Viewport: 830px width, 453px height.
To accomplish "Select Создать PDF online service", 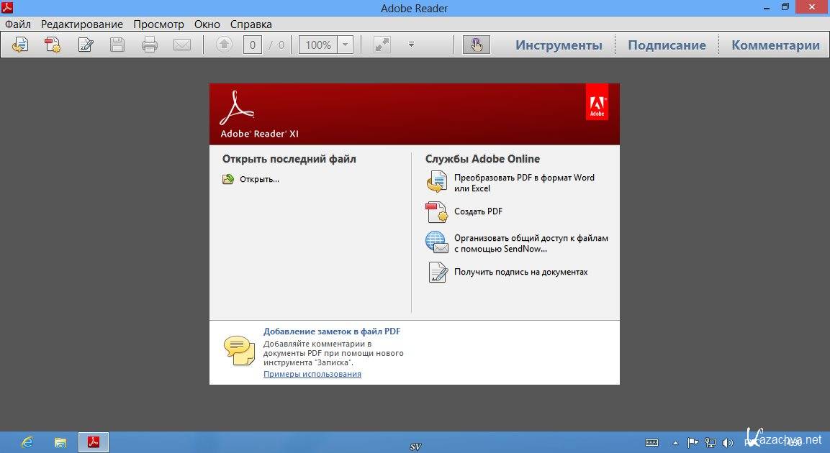I will [x=478, y=211].
